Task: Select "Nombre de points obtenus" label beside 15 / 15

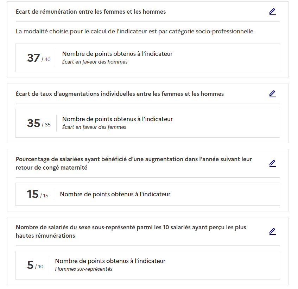Action: [x=115, y=194]
